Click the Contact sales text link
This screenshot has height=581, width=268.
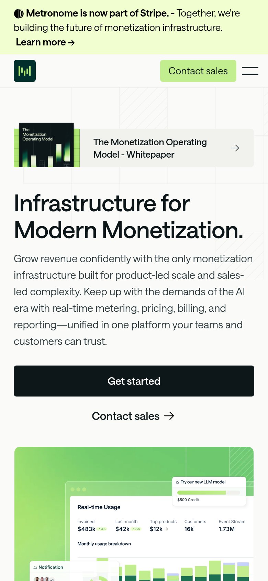point(126,416)
